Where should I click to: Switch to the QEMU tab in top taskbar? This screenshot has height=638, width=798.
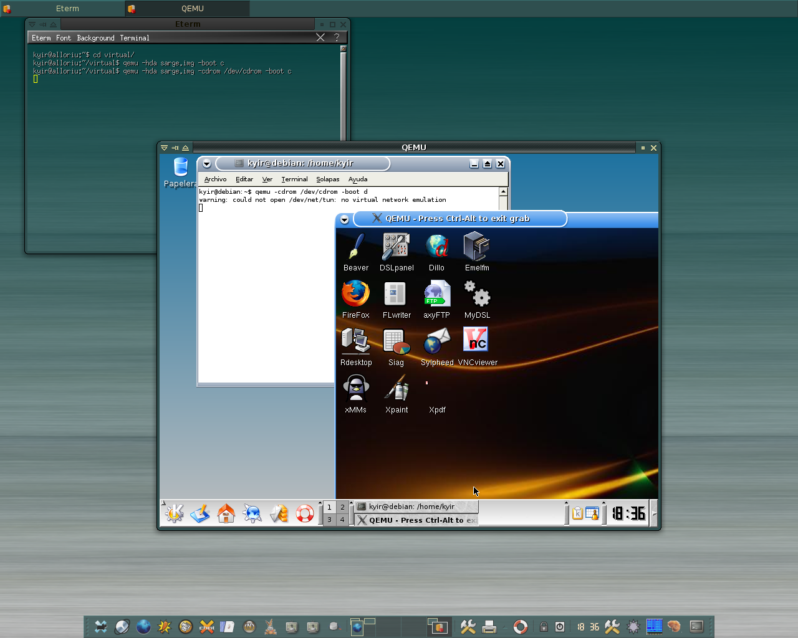187,9
